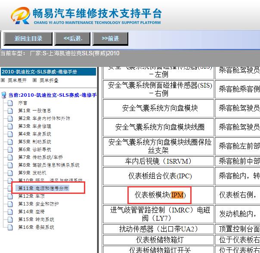Open 第8章 驾驶员信息和娱乐系统

coord(49,165)
